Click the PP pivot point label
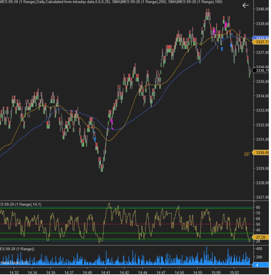This screenshot has width=271, height=275. point(247,155)
